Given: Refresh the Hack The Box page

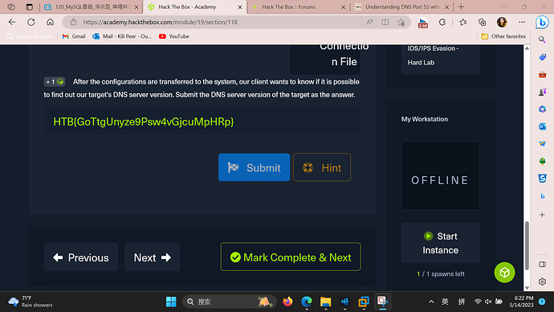Looking at the screenshot, I should [x=31, y=23].
